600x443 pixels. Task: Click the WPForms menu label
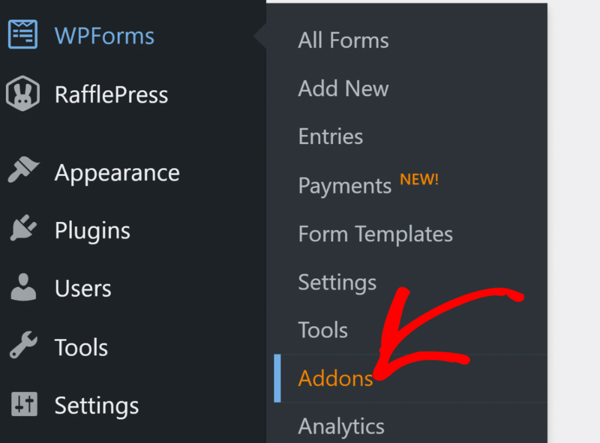coord(104,36)
